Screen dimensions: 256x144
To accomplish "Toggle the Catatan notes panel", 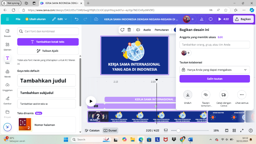I will pyautogui.click(x=92, y=131).
